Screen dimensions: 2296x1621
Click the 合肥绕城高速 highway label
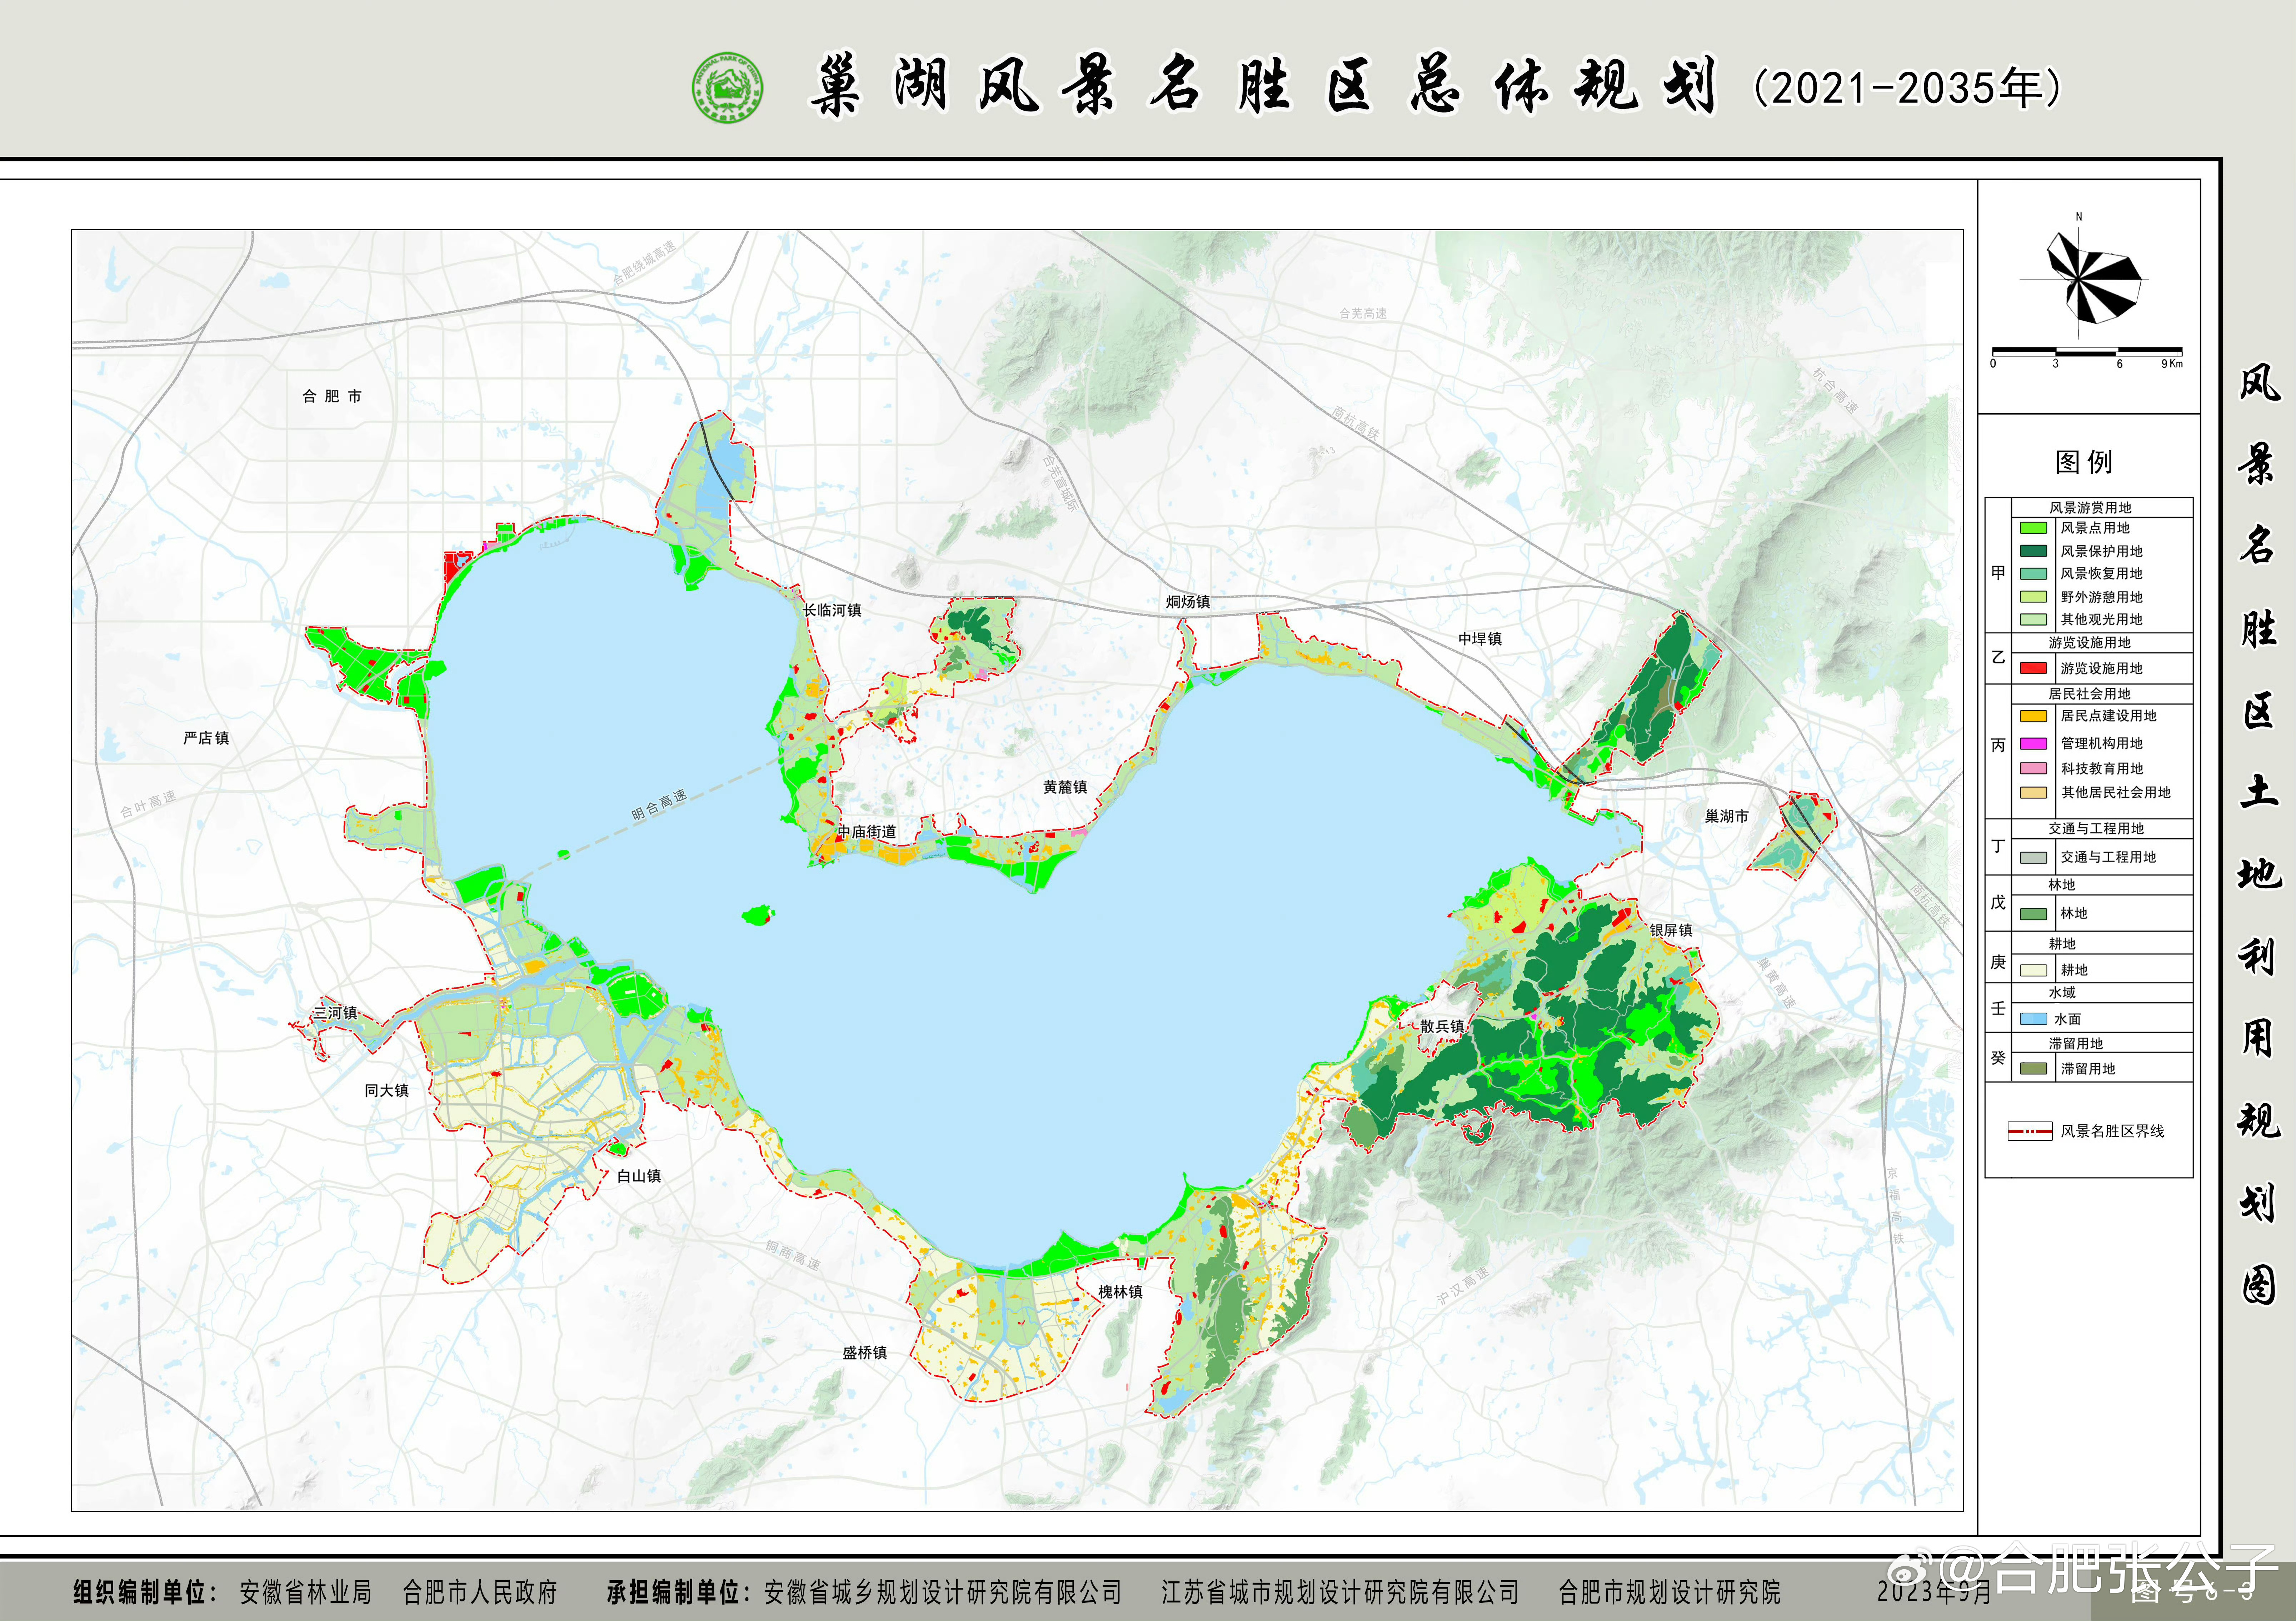[x=644, y=263]
